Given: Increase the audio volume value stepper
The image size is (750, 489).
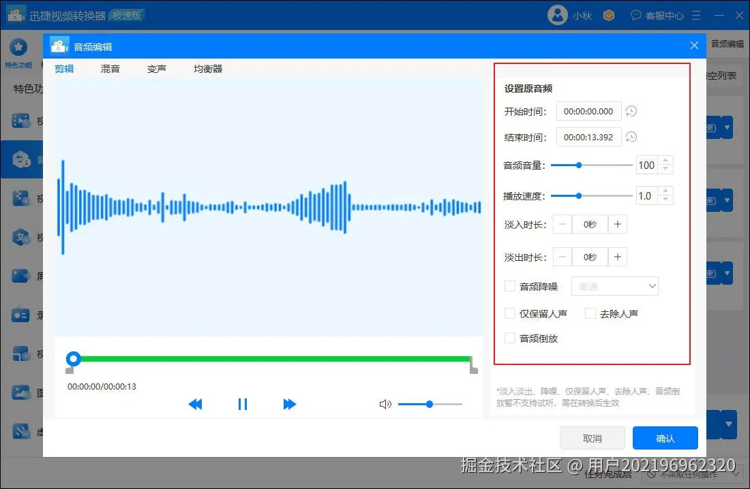Looking at the screenshot, I should coord(665,161).
